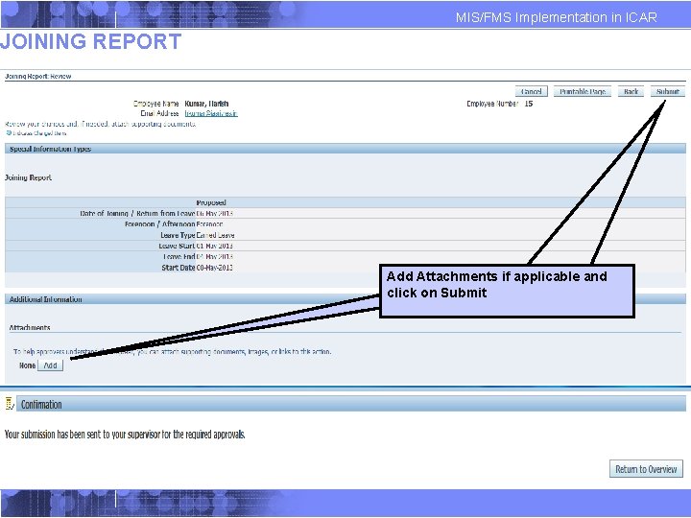Click the 'None' attachments label

tap(27, 365)
